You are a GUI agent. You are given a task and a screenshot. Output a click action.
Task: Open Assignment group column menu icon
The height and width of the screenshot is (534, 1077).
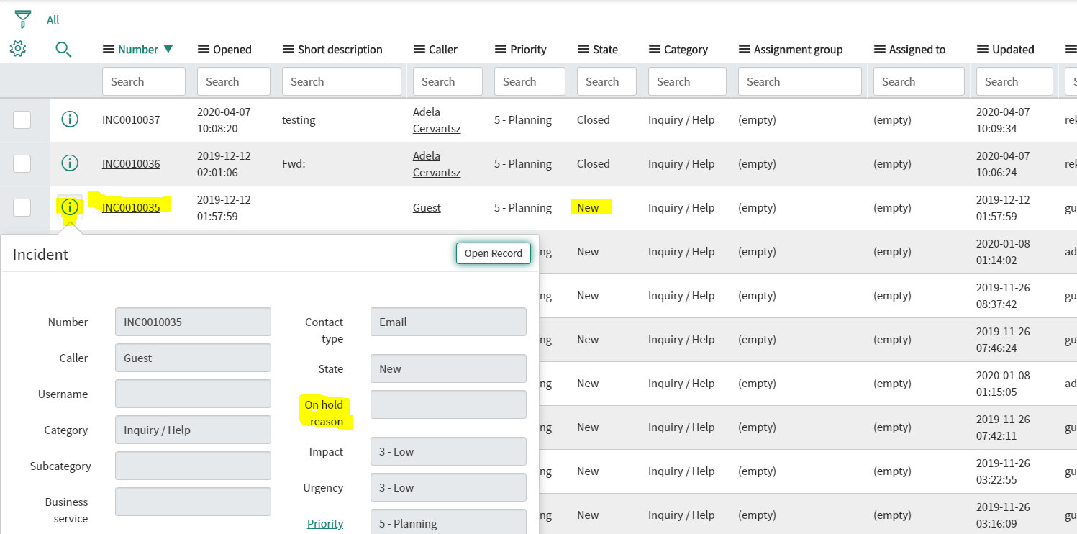[745, 50]
